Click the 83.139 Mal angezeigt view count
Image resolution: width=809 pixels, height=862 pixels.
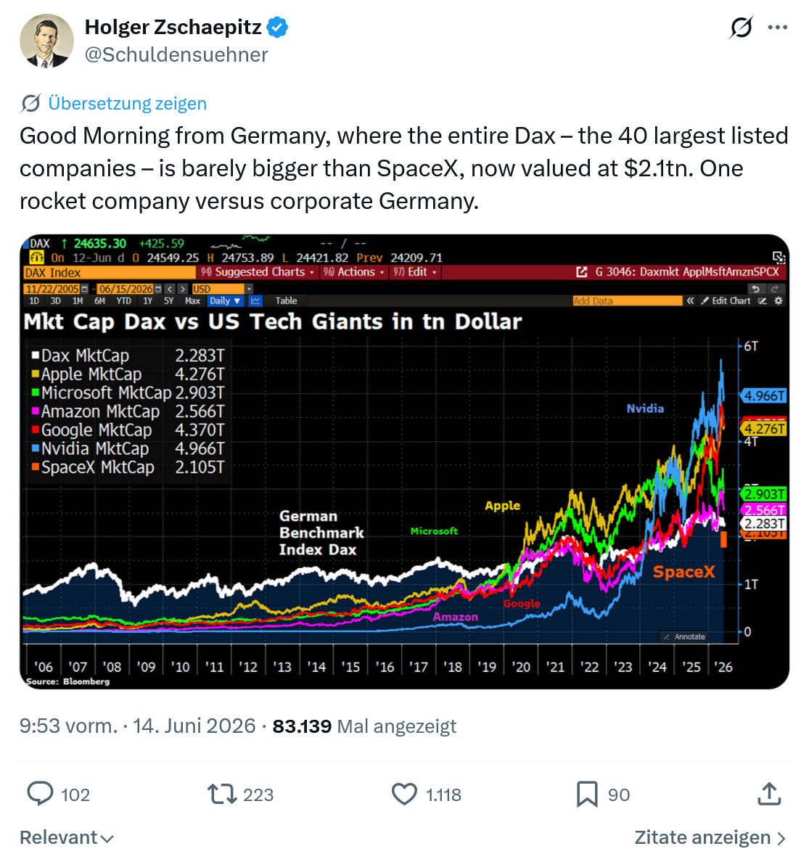(364, 726)
